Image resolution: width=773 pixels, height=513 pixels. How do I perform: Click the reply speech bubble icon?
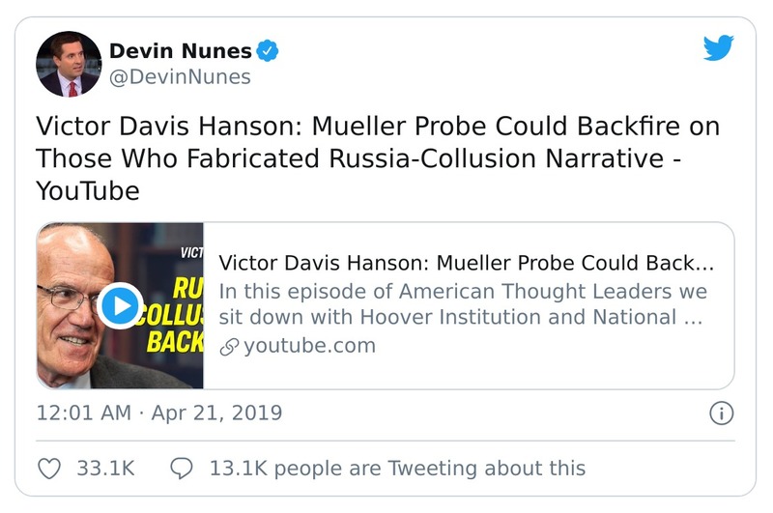[182, 469]
